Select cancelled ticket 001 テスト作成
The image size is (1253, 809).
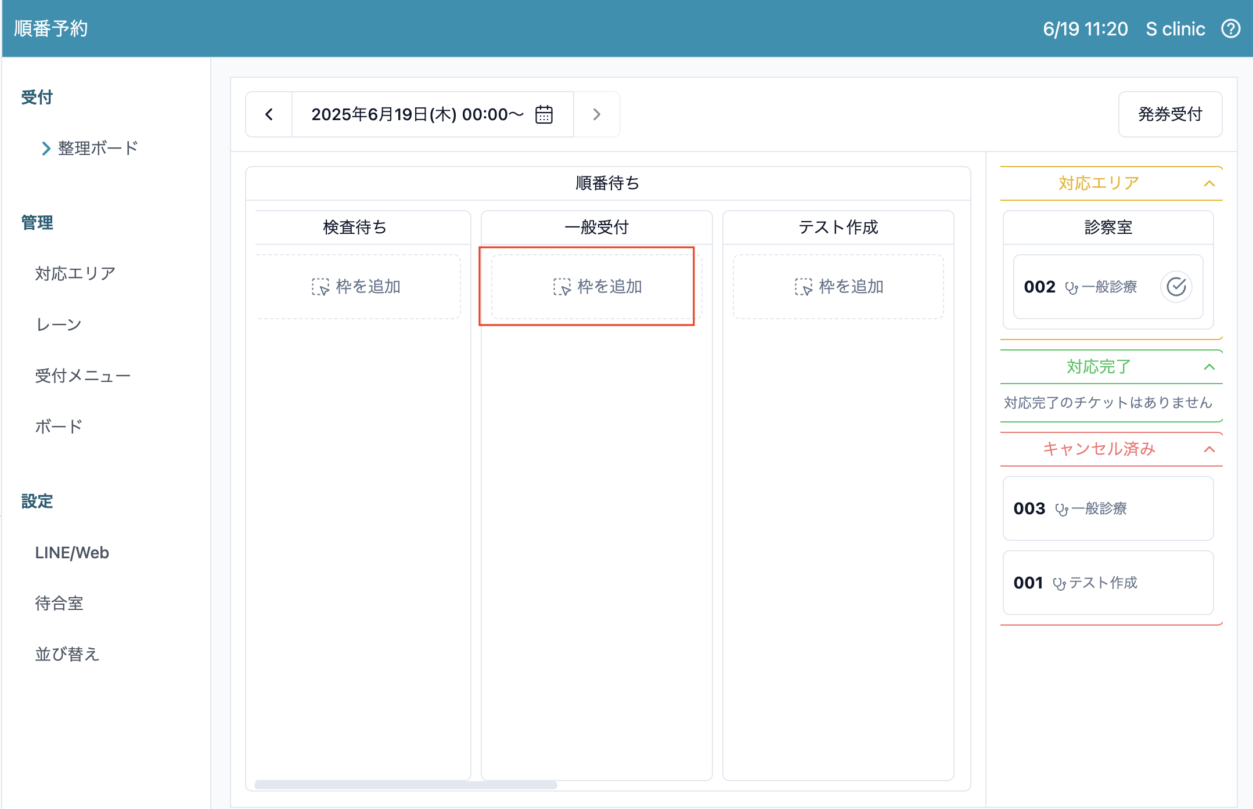click(1107, 583)
